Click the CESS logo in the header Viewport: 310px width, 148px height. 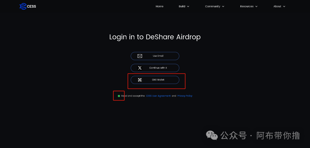pyautogui.click(x=28, y=6)
